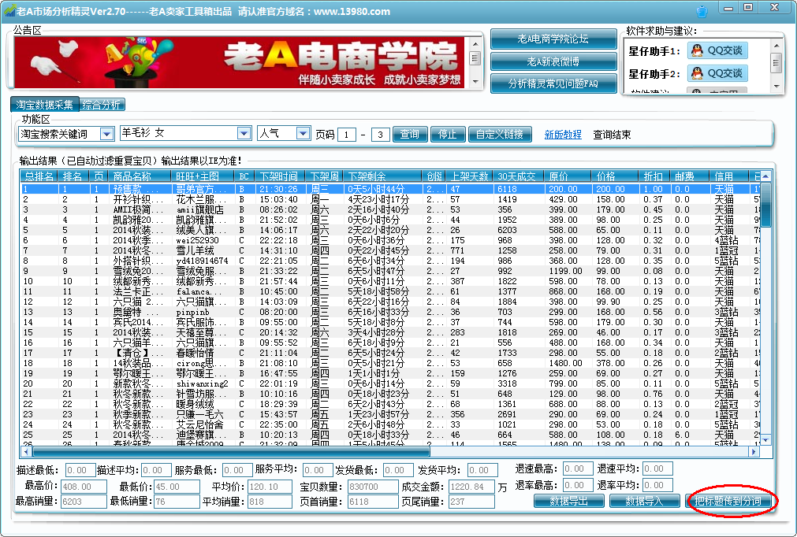
Task: Sort by 商品名称 column header
Action: (140, 176)
